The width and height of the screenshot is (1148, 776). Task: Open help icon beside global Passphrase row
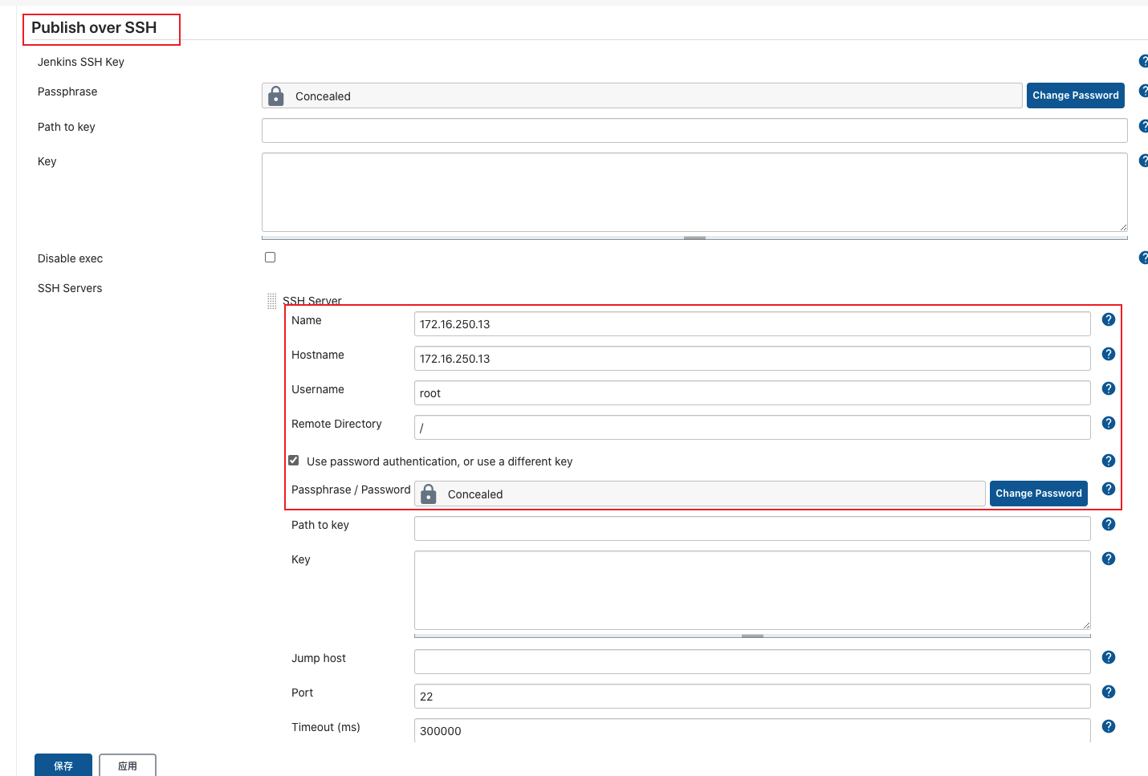tap(1144, 91)
